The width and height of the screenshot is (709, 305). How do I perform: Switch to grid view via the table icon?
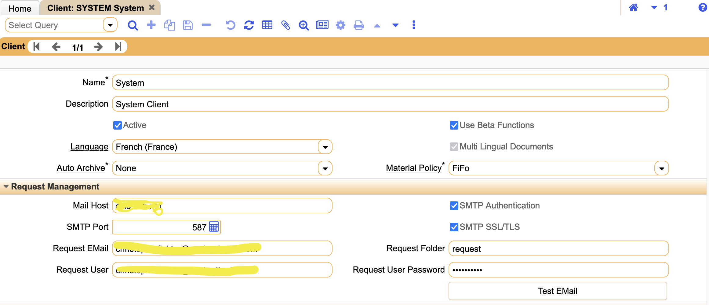267,25
